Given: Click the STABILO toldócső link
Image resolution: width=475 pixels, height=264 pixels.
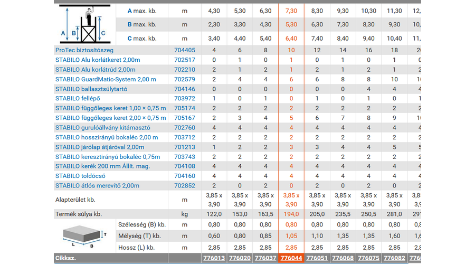Looking at the screenshot, I should (x=81, y=176).
